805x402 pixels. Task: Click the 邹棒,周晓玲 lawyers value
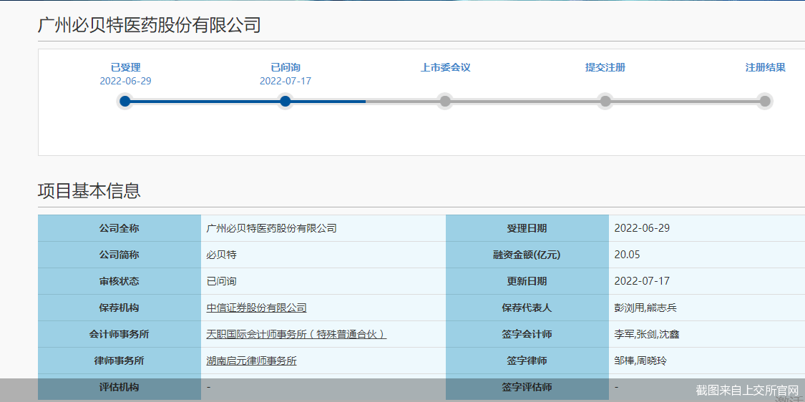[640, 361]
